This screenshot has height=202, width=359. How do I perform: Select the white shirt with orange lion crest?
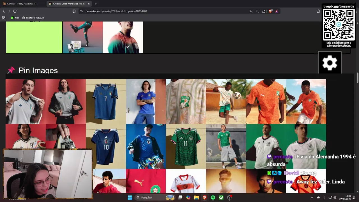pyautogui.click(x=186, y=181)
